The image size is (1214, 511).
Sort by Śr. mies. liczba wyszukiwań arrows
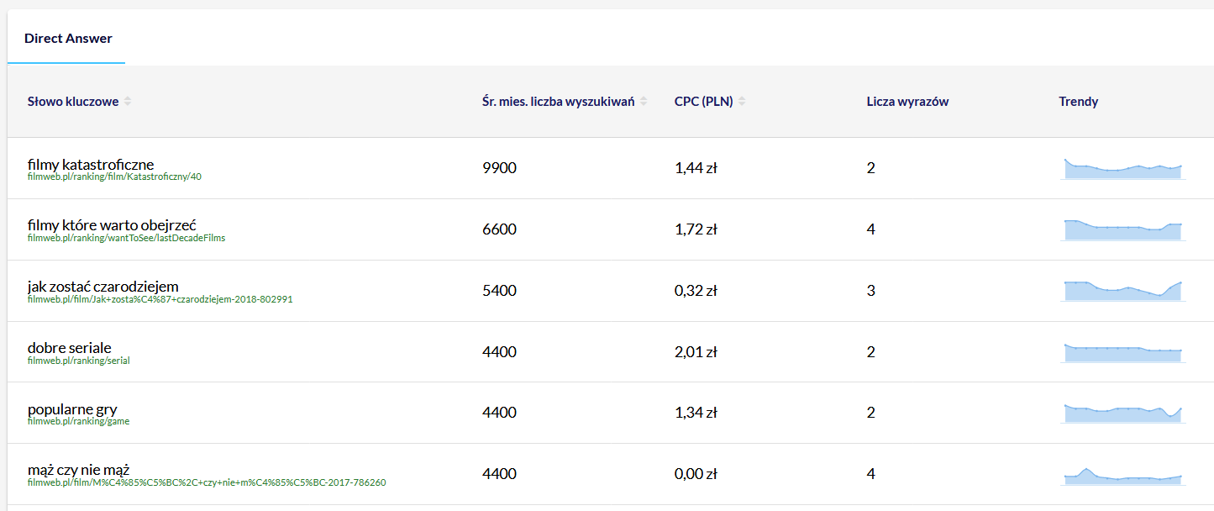(644, 102)
